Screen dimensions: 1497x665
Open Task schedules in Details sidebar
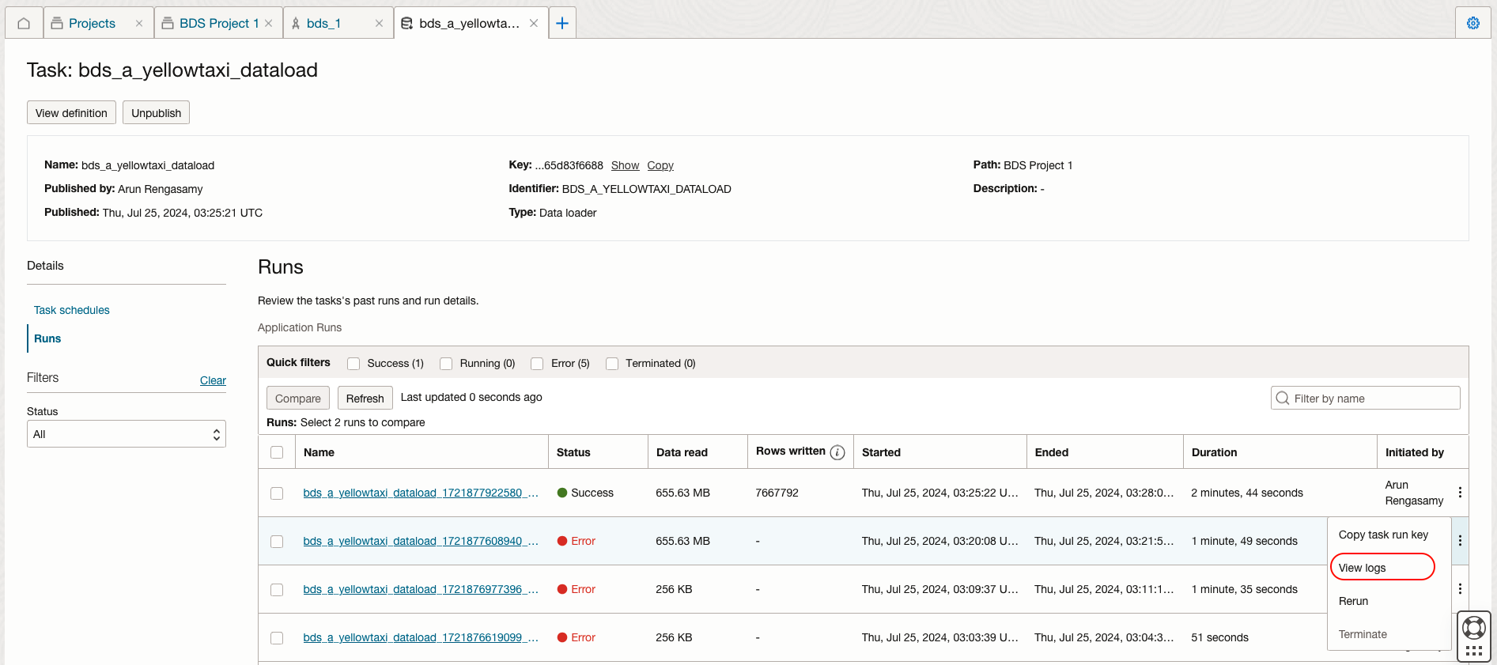tap(72, 310)
